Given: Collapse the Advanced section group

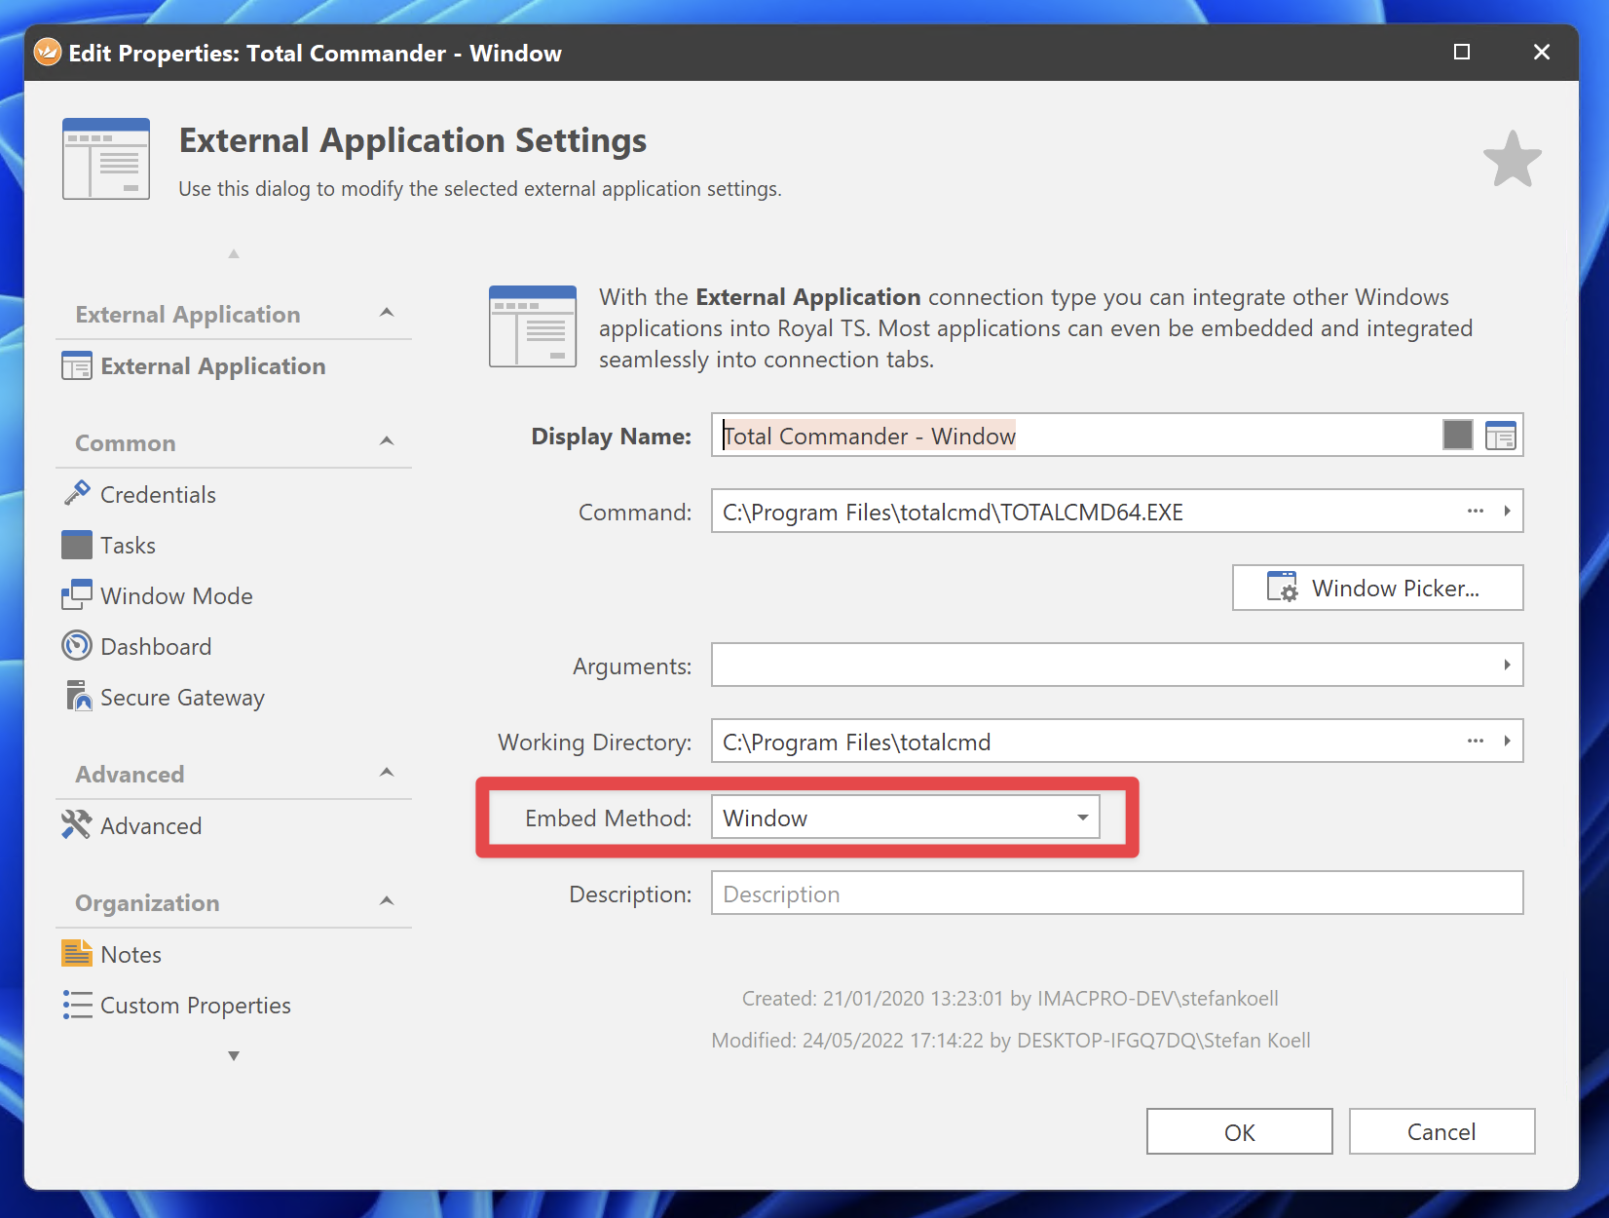Looking at the screenshot, I should [x=387, y=773].
